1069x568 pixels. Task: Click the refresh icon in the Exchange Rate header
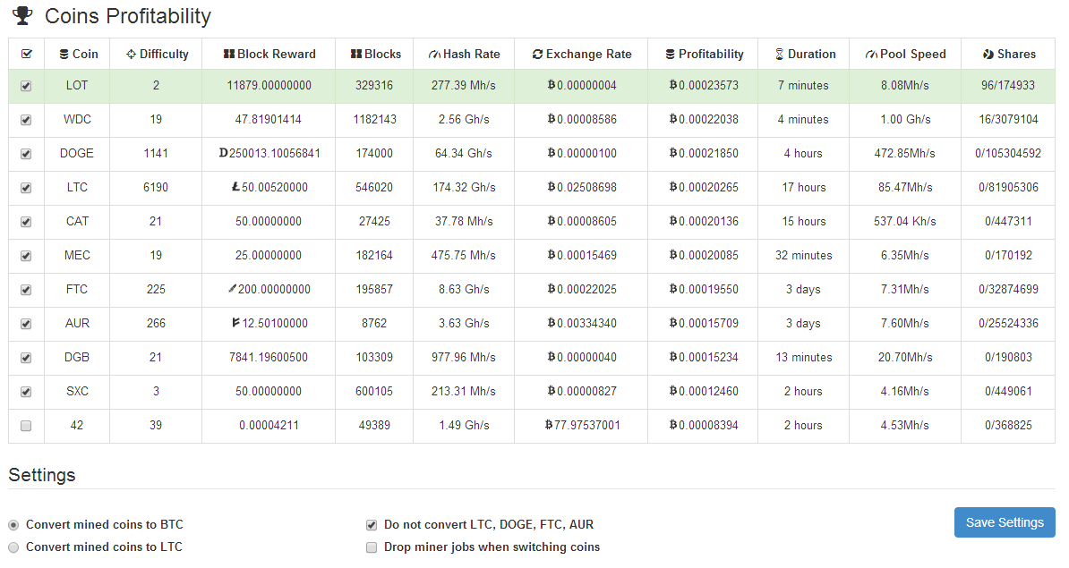538,55
